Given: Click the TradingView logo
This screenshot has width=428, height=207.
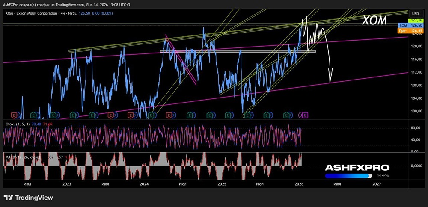Looking at the screenshot, I should [x=28, y=198].
